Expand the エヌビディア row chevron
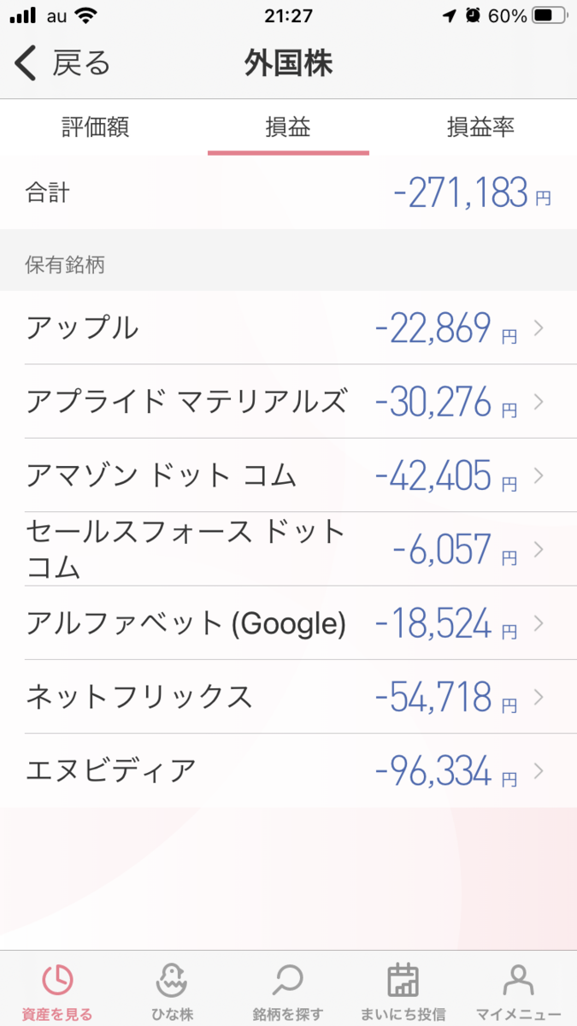The image size is (577, 1026). coord(538,771)
